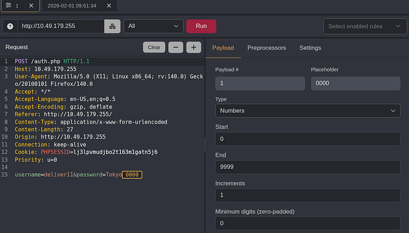Open the All dropdown
Image resolution: width=409 pixels, height=233 pixels.
pyautogui.click(x=153, y=26)
